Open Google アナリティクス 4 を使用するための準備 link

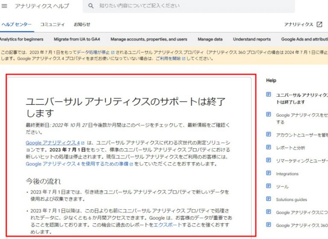[x=77, y=164]
